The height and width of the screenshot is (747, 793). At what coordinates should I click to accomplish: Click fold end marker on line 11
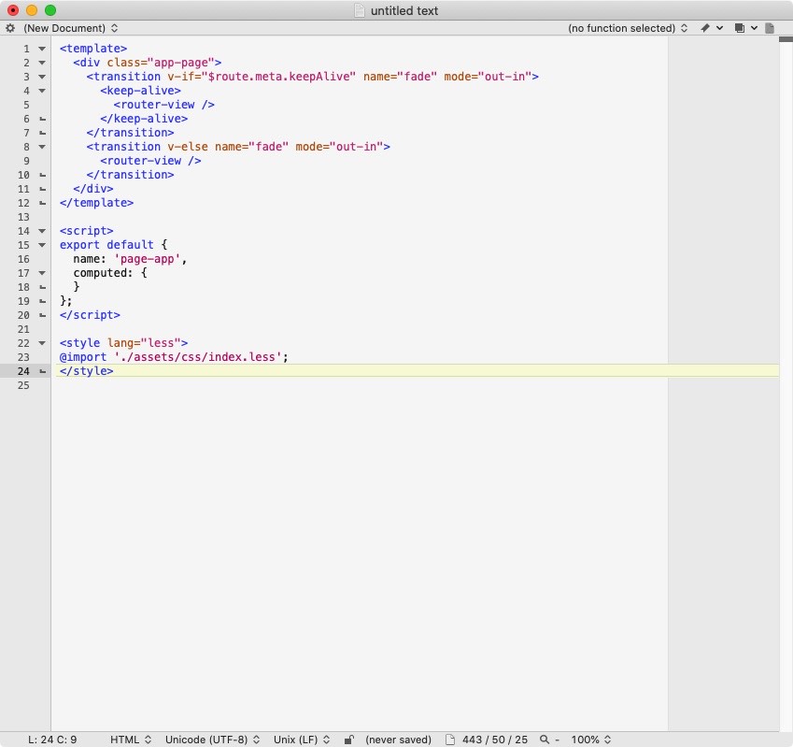(x=42, y=189)
